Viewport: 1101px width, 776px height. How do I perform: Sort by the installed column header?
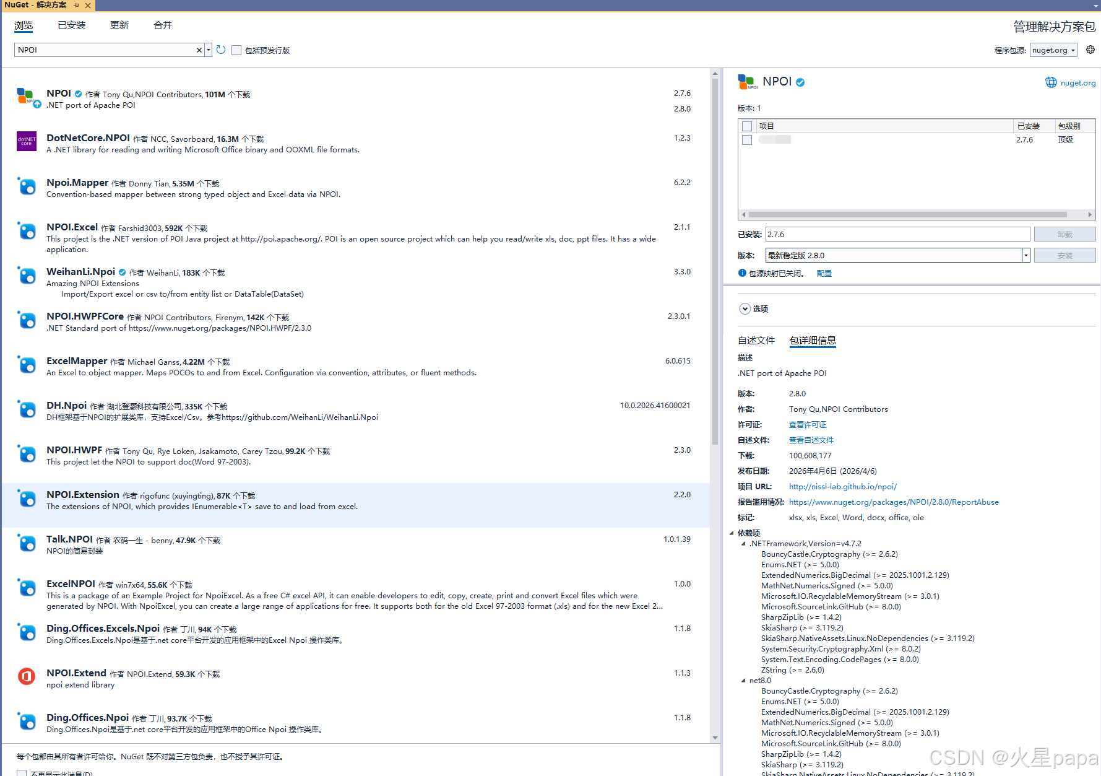(1035, 126)
